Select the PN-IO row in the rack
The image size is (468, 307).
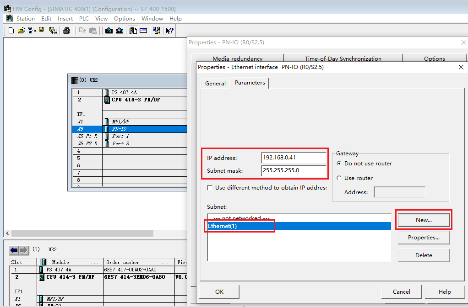tap(130, 129)
